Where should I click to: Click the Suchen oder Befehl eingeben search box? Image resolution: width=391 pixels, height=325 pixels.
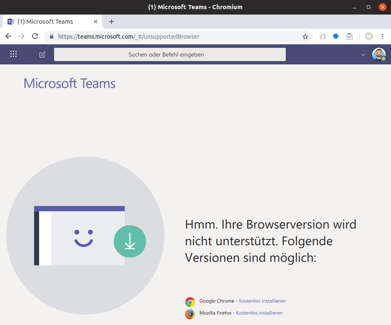pyautogui.click(x=170, y=54)
